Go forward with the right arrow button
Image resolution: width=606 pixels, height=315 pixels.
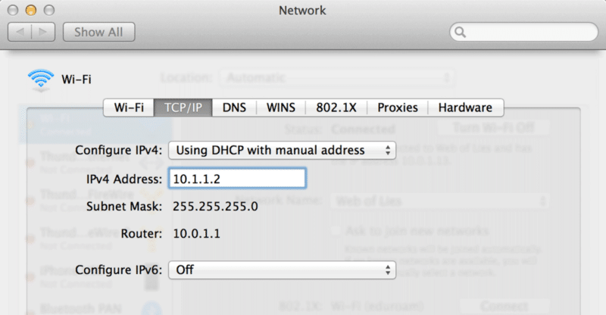click(43, 32)
